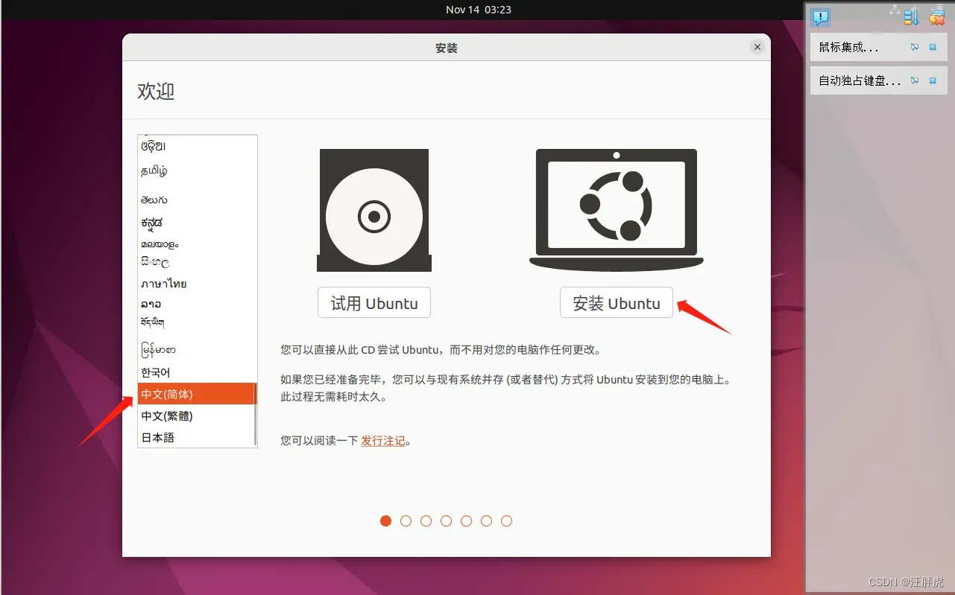955x595 pixels.
Task: Select ଓଡ଼ିଆ in the language list
Action: point(197,147)
